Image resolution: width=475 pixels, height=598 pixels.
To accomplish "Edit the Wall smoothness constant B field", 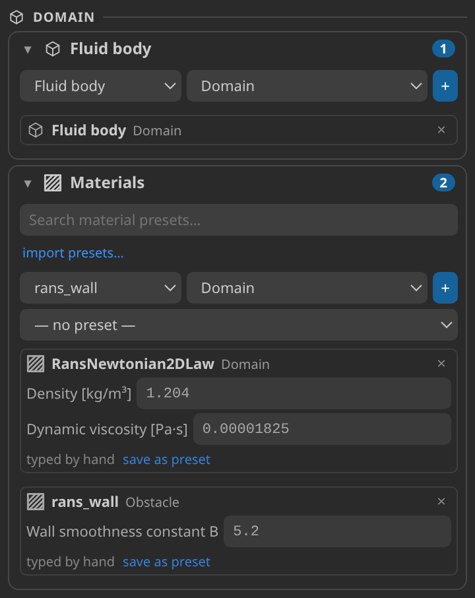I will [x=337, y=531].
